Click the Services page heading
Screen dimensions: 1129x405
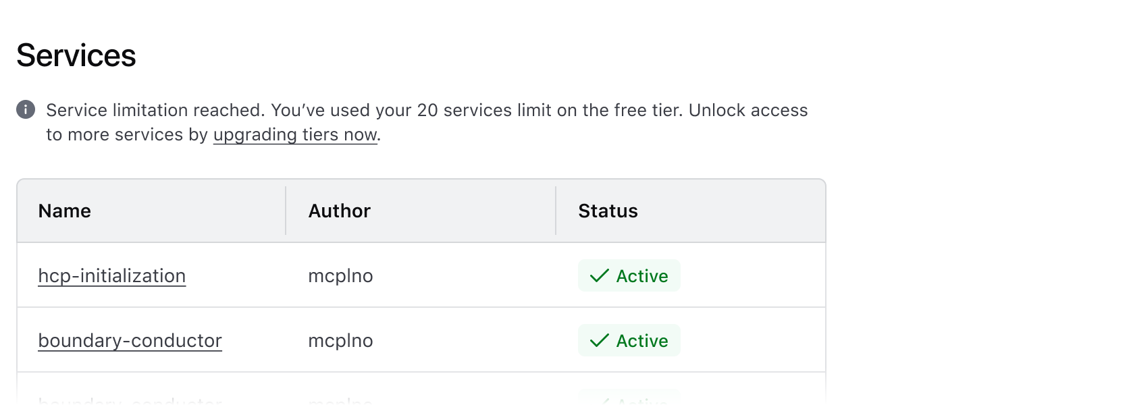[76, 55]
